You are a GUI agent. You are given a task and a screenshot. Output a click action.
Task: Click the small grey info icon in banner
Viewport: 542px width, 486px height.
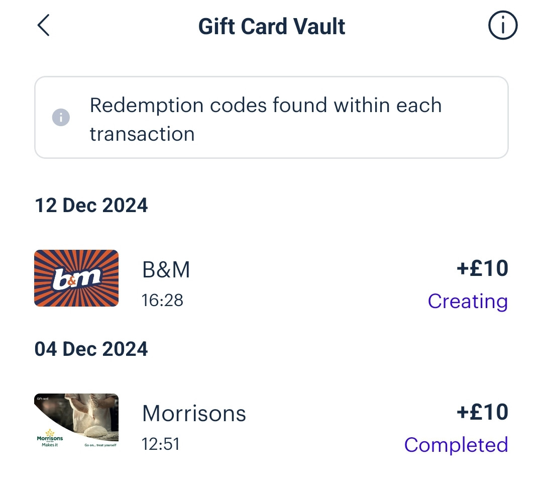[x=61, y=118]
